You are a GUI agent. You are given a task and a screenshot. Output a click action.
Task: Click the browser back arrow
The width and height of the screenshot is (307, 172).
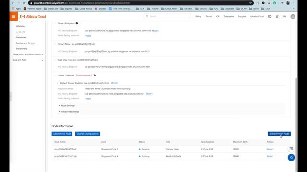tap(13, 3)
